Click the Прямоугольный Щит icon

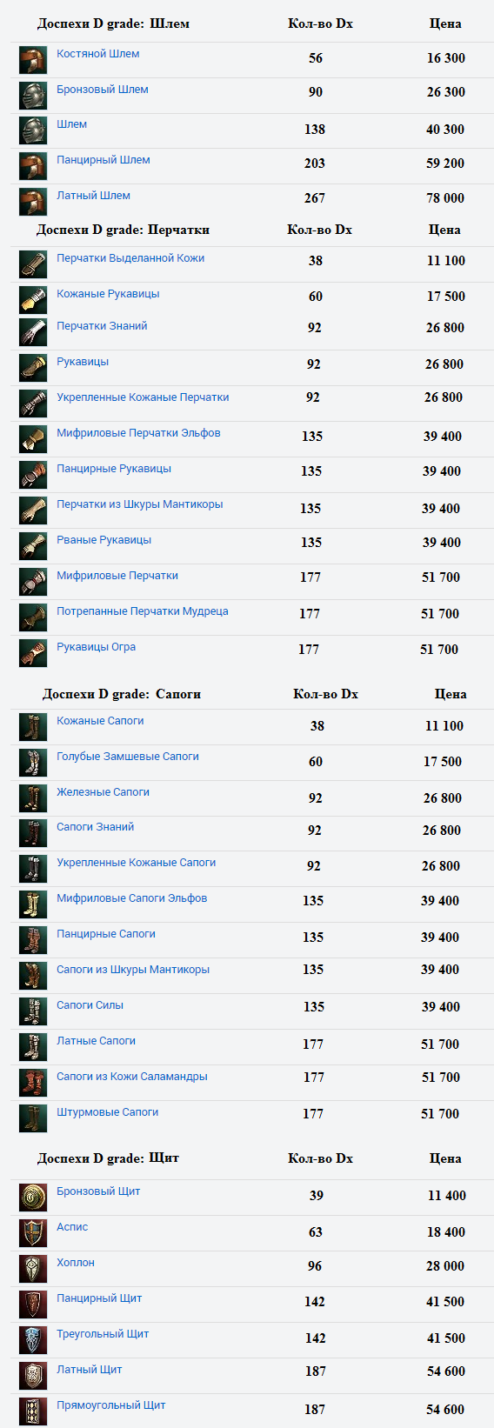(x=33, y=1411)
